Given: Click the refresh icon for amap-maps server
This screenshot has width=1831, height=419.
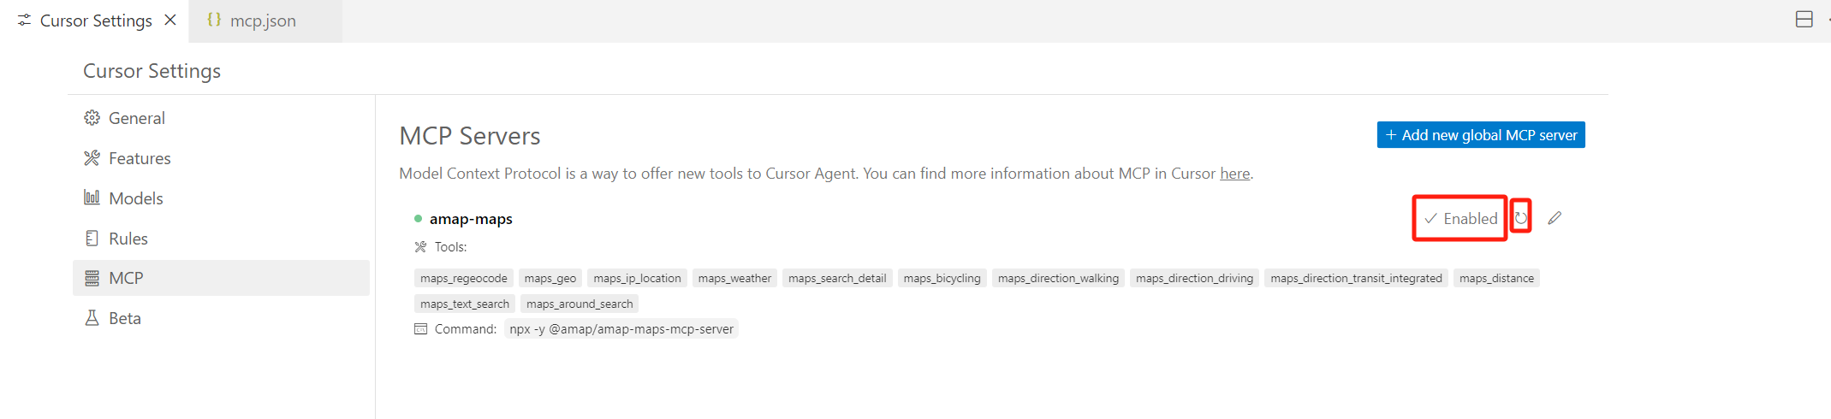Looking at the screenshot, I should tap(1520, 218).
